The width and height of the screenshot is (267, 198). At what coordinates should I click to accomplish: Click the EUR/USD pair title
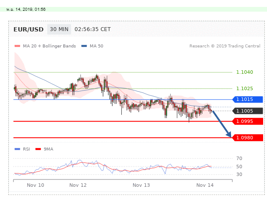pyautogui.click(x=29, y=29)
